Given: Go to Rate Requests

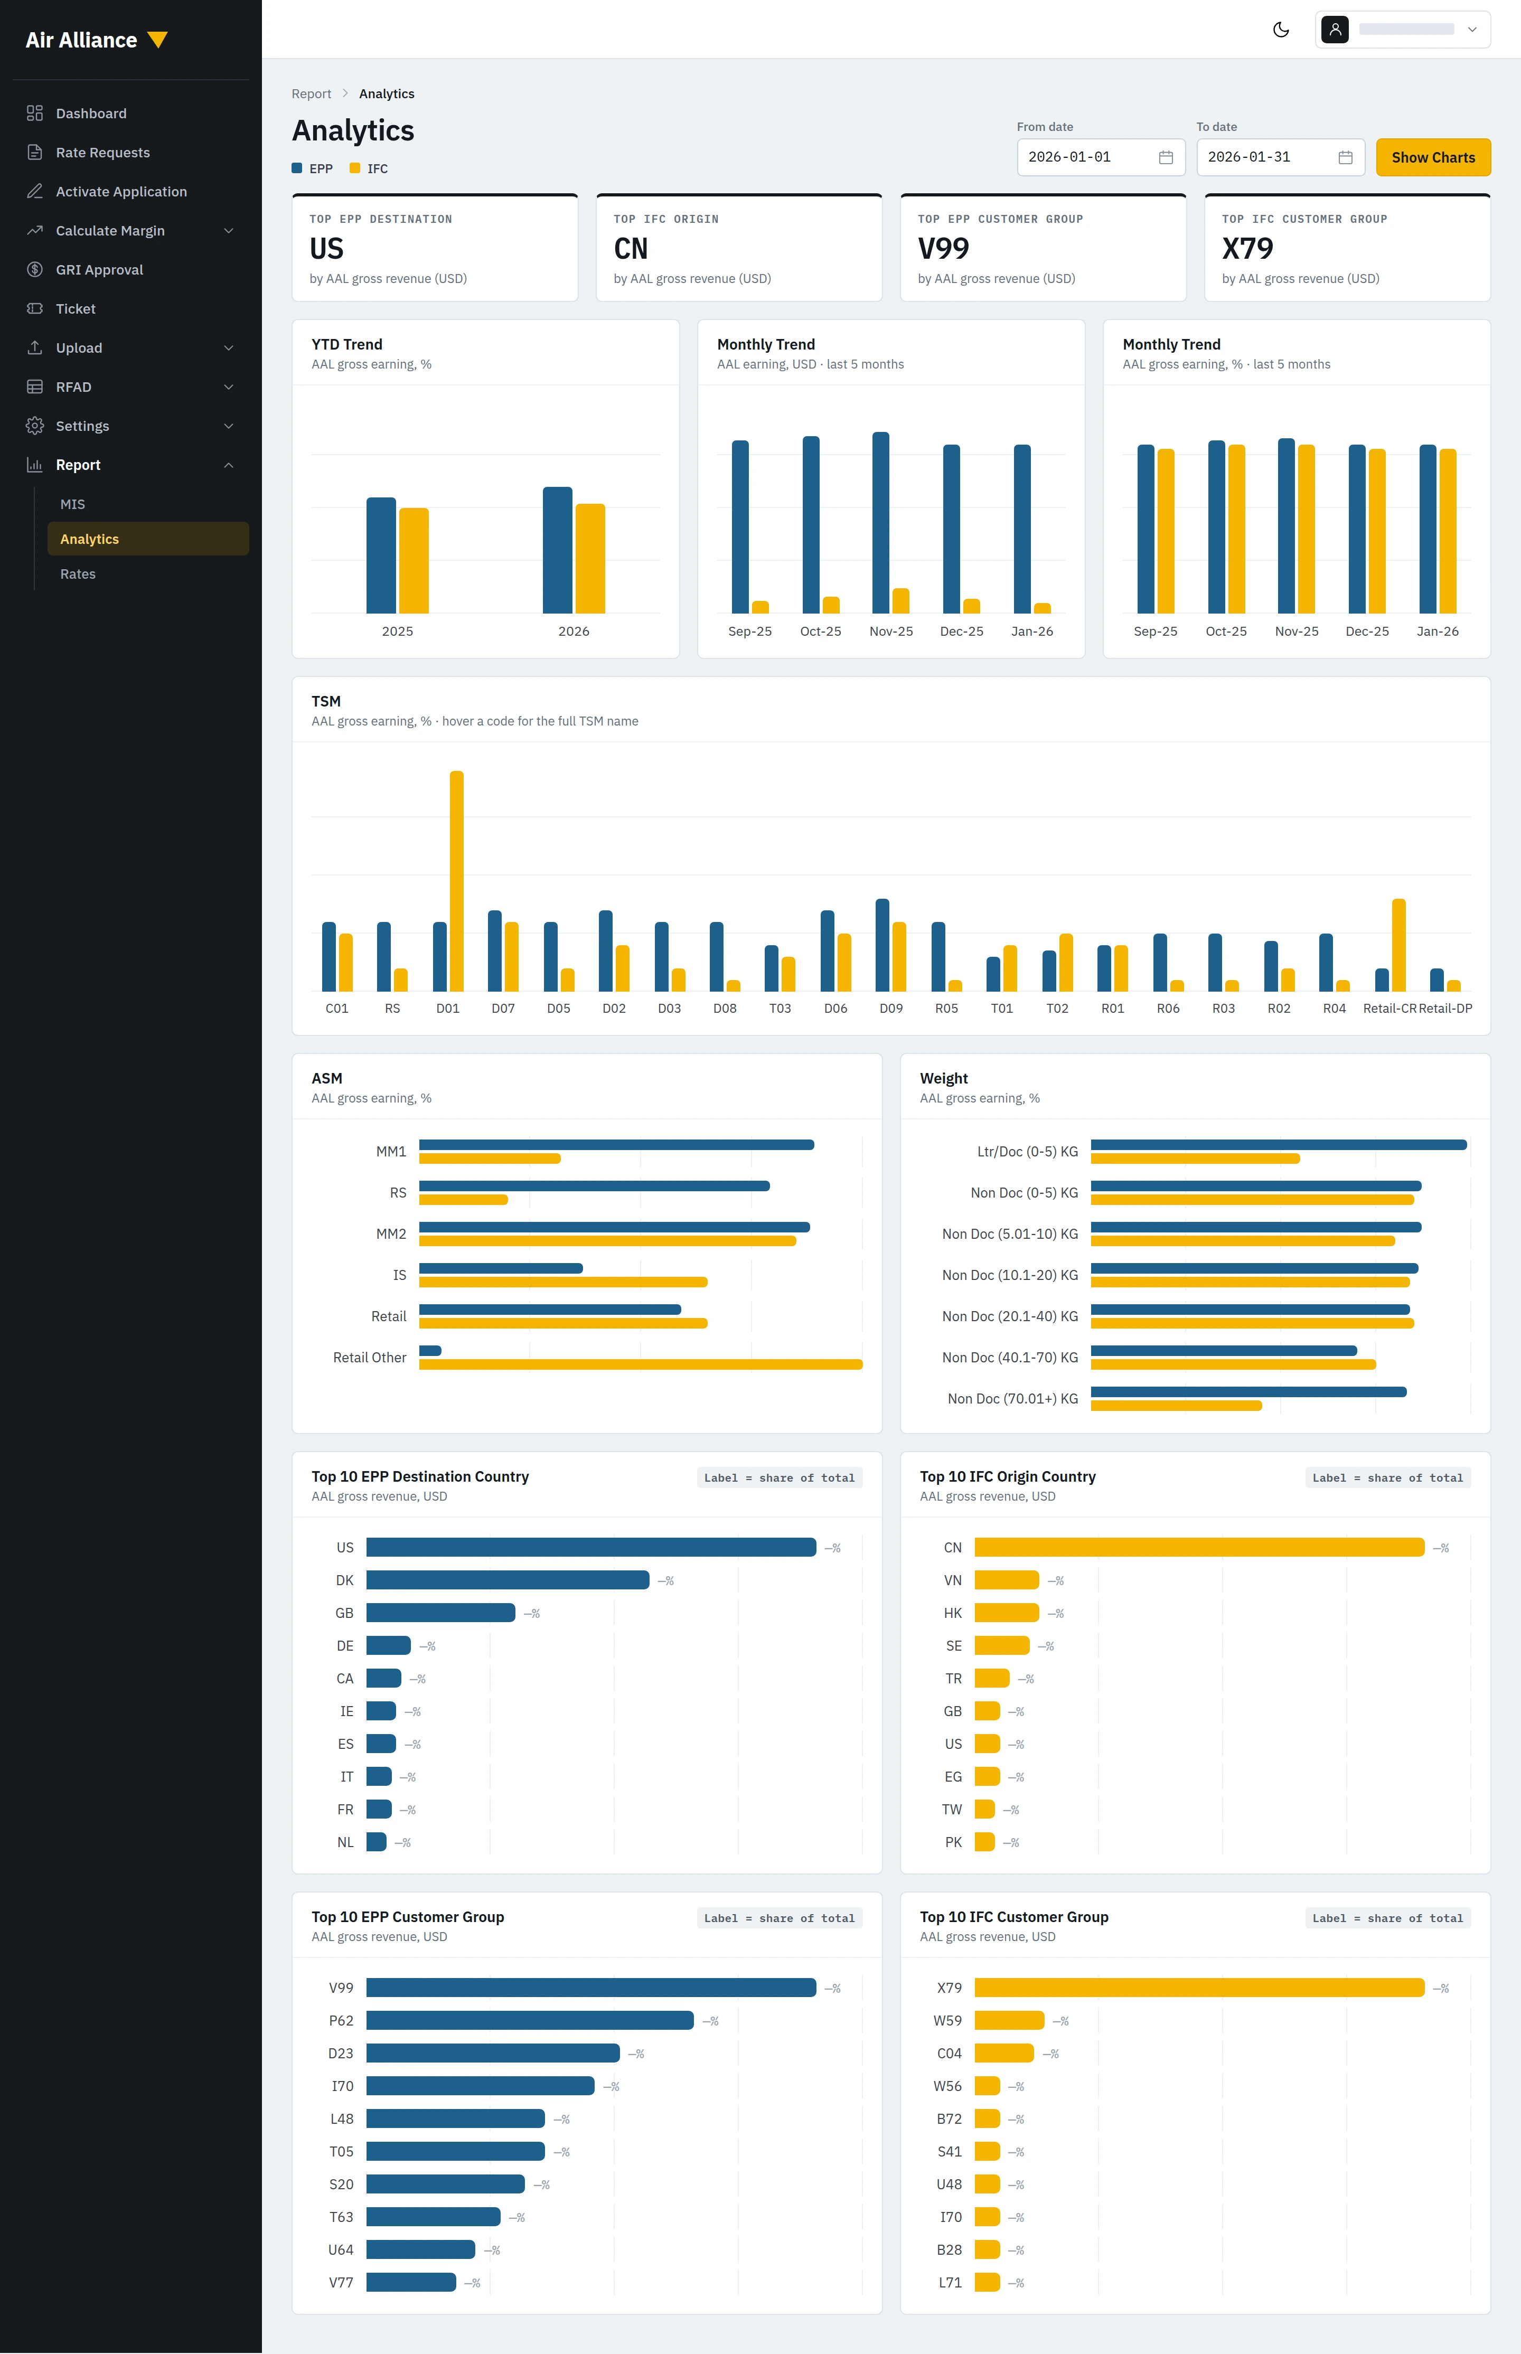Looking at the screenshot, I should tap(130, 152).
